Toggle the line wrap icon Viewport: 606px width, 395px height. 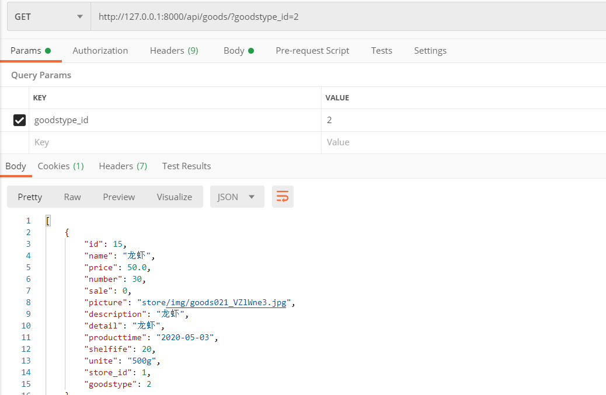click(283, 197)
